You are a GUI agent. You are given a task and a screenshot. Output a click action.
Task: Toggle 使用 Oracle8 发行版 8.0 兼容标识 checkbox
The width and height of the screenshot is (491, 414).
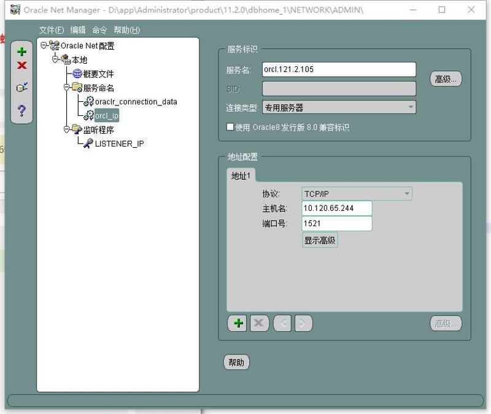[x=230, y=127]
